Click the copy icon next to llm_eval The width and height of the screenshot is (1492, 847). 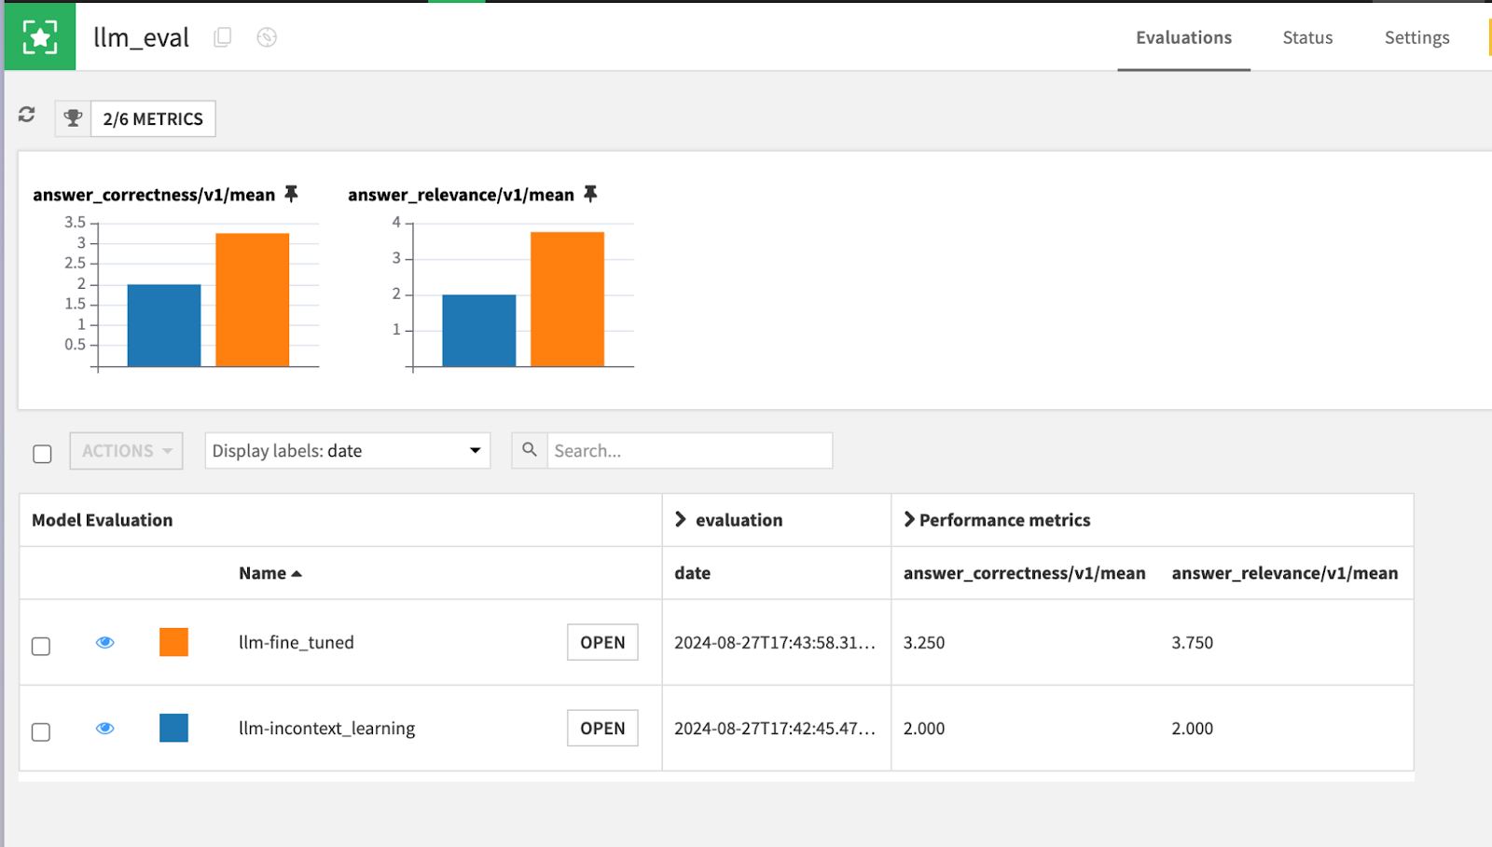[222, 37]
